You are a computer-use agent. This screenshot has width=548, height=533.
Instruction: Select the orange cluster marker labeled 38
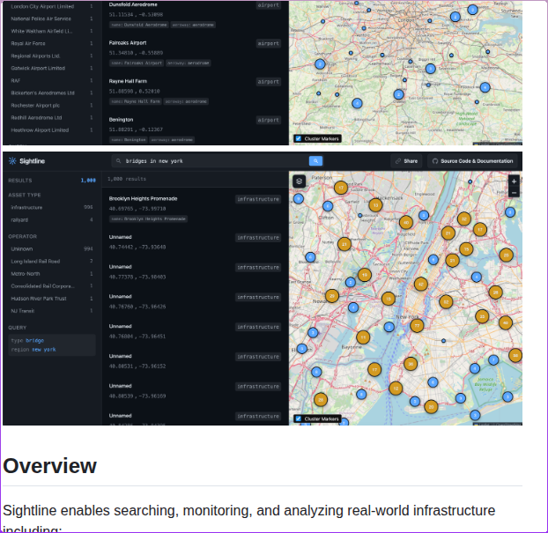pyautogui.click(x=515, y=355)
